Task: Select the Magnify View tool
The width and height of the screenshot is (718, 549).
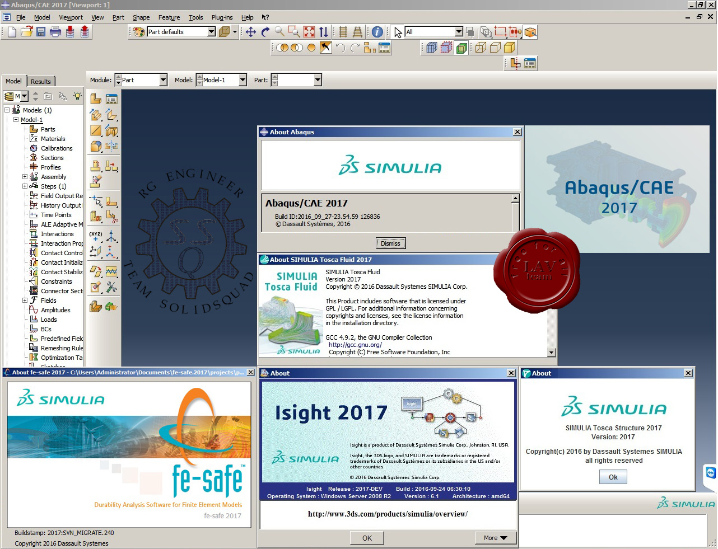Action: point(279,32)
